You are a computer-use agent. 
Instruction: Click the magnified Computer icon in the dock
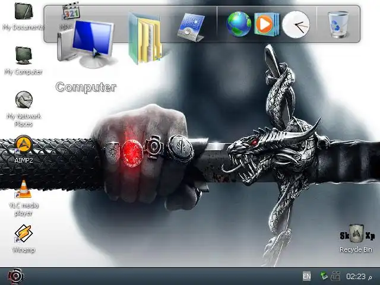point(85,43)
